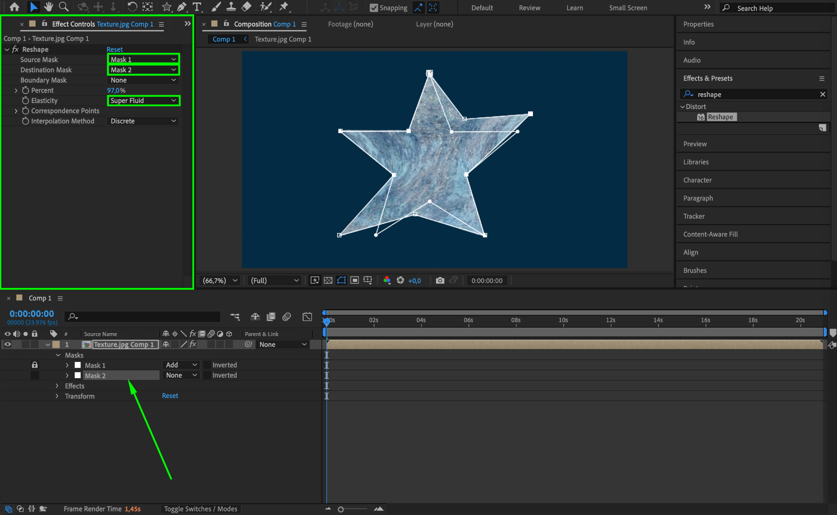Open Mask 2 mode dropdown
Image resolution: width=837 pixels, height=515 pixels.
coord(181,375)
